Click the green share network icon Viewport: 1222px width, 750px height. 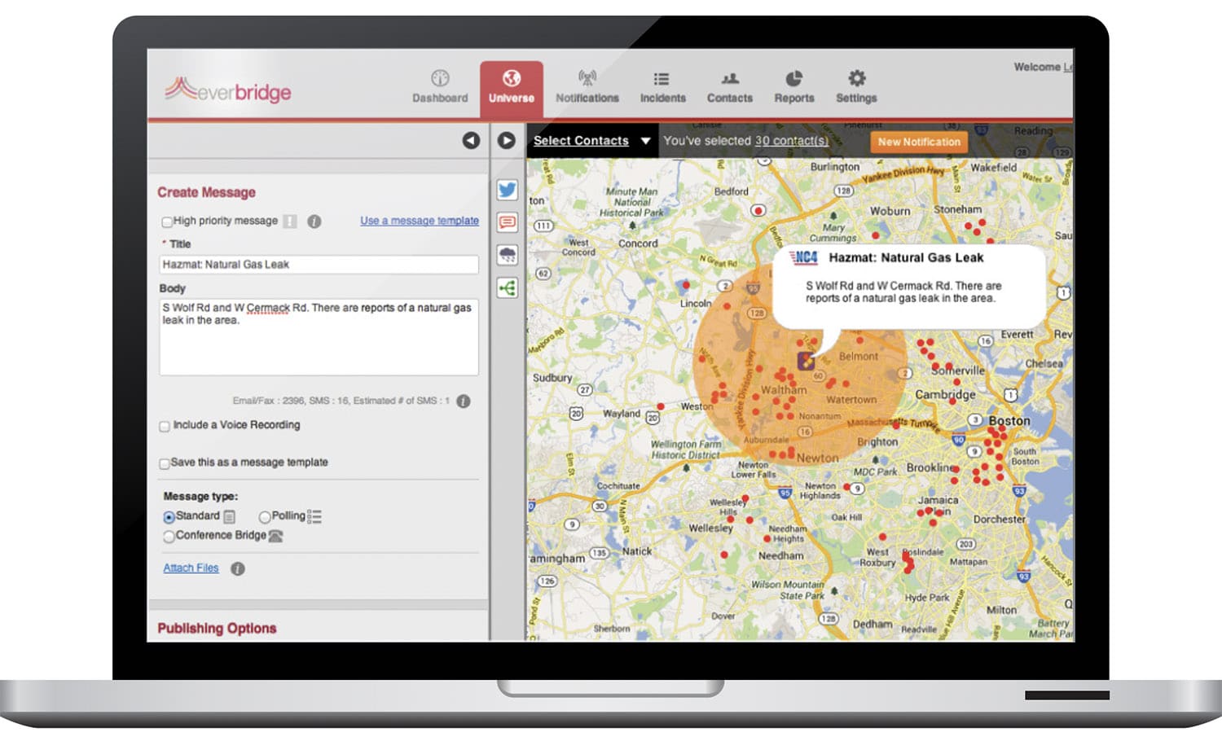pyautogui.click(x=507, y=287)
